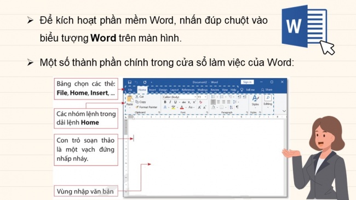Image resolution: width=356 pixels, height=200 pixels.
Task: Open the File tab
Action: pyautogui.click(x=130, y=90)
